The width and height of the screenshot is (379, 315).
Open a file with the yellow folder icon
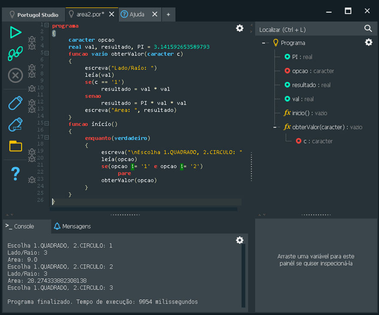[x=15, y=146]
